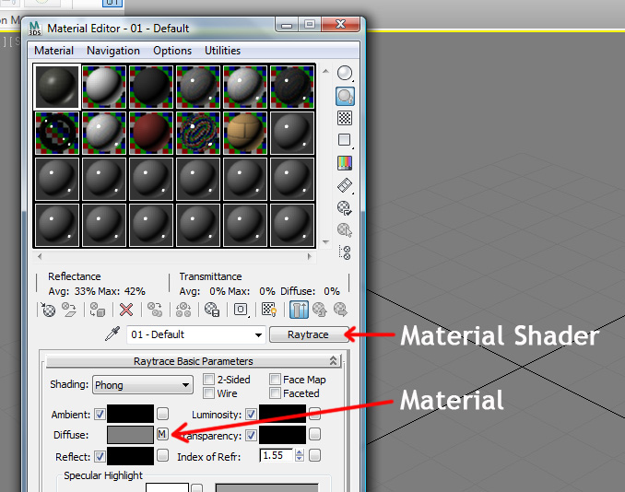Click the Put to Library icon

point(212,310)
